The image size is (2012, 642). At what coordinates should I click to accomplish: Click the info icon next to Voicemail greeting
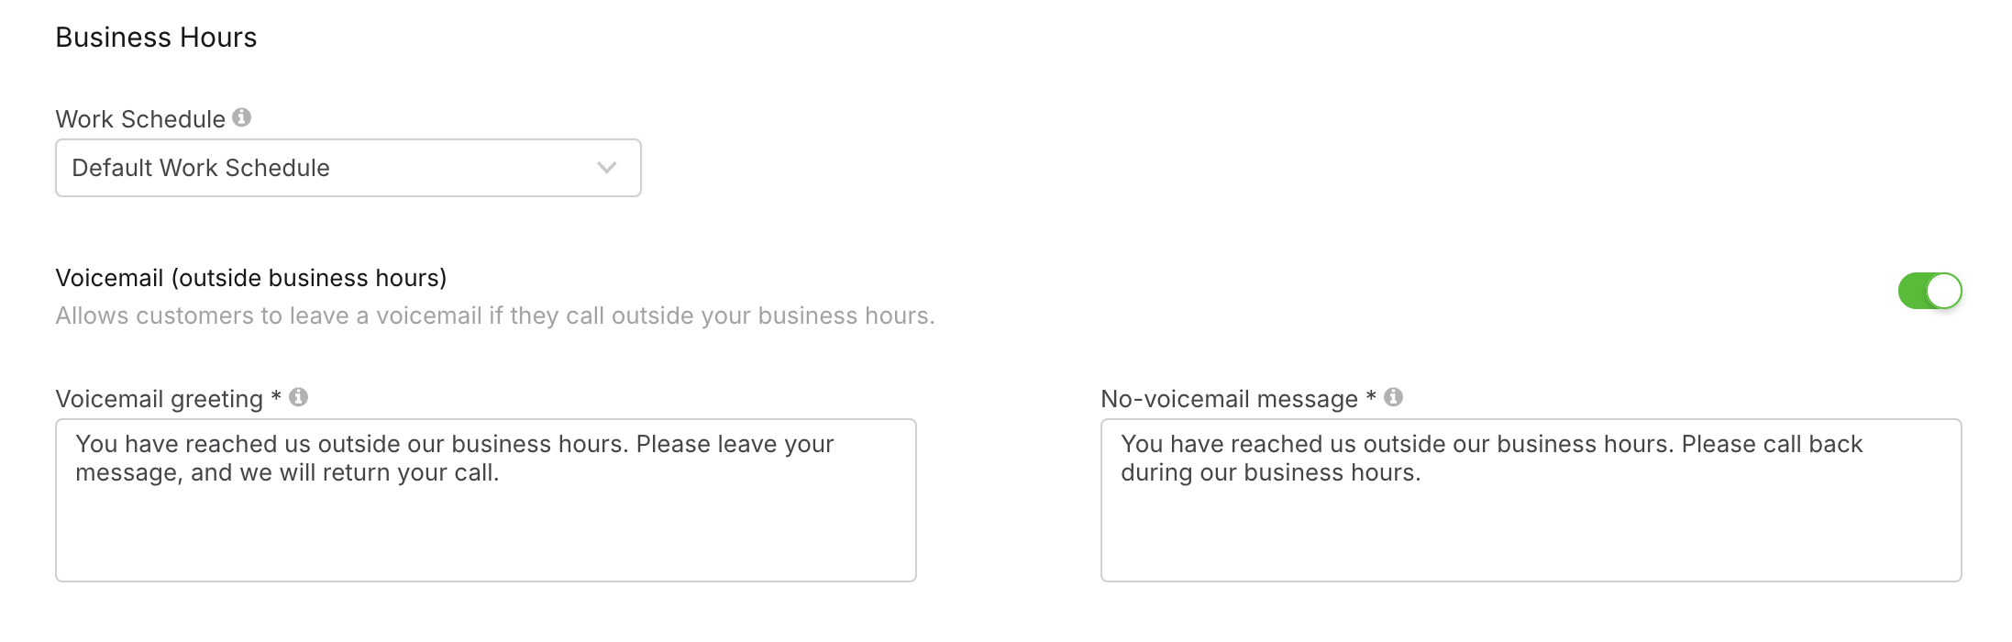298,397
